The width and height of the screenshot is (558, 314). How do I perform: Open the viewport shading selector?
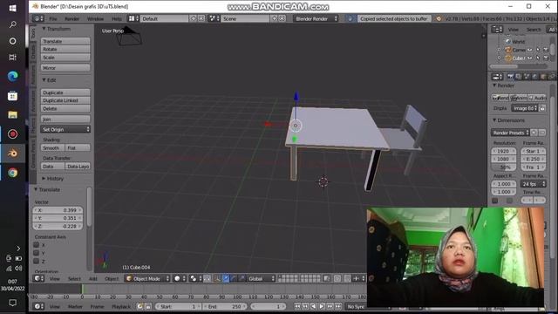tap(179, 278)
